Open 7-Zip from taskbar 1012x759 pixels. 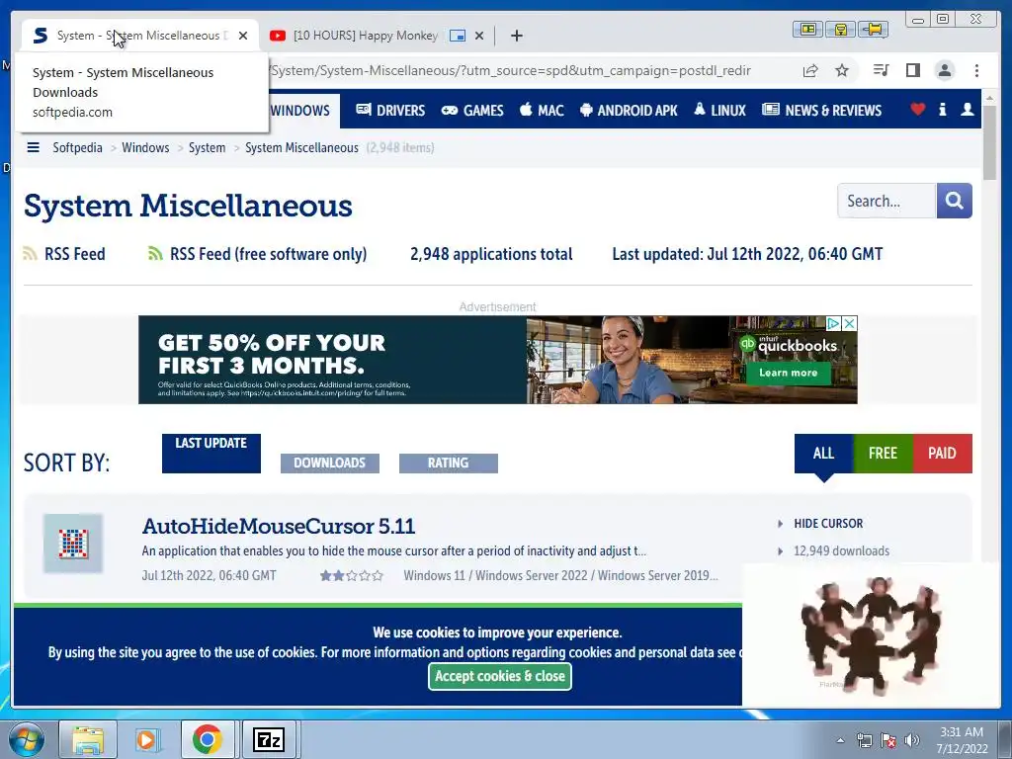tap(269, 739)
